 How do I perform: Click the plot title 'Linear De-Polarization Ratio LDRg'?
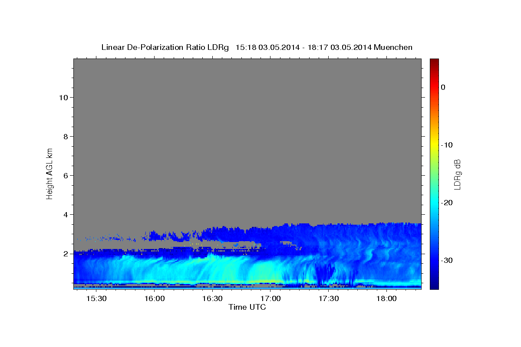165,47
